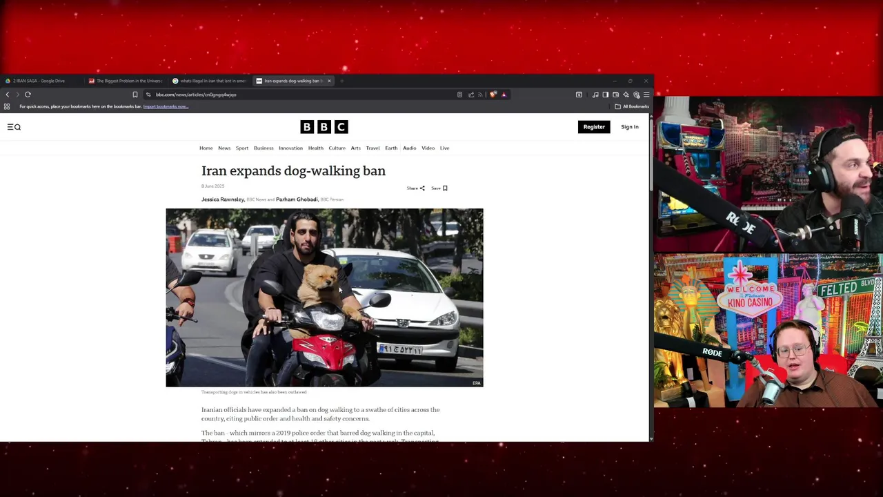Open the Brave Wallet icon
Viewport: 883px width, 497px height.
tap(615, 95)
